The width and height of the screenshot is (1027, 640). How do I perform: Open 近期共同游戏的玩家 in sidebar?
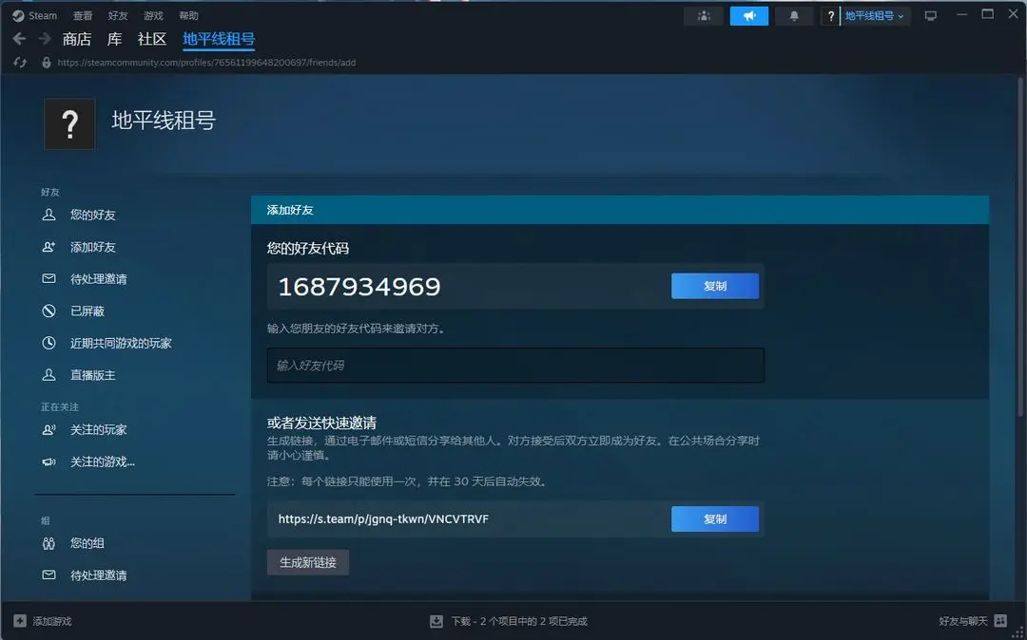click(x=121, y=343)
